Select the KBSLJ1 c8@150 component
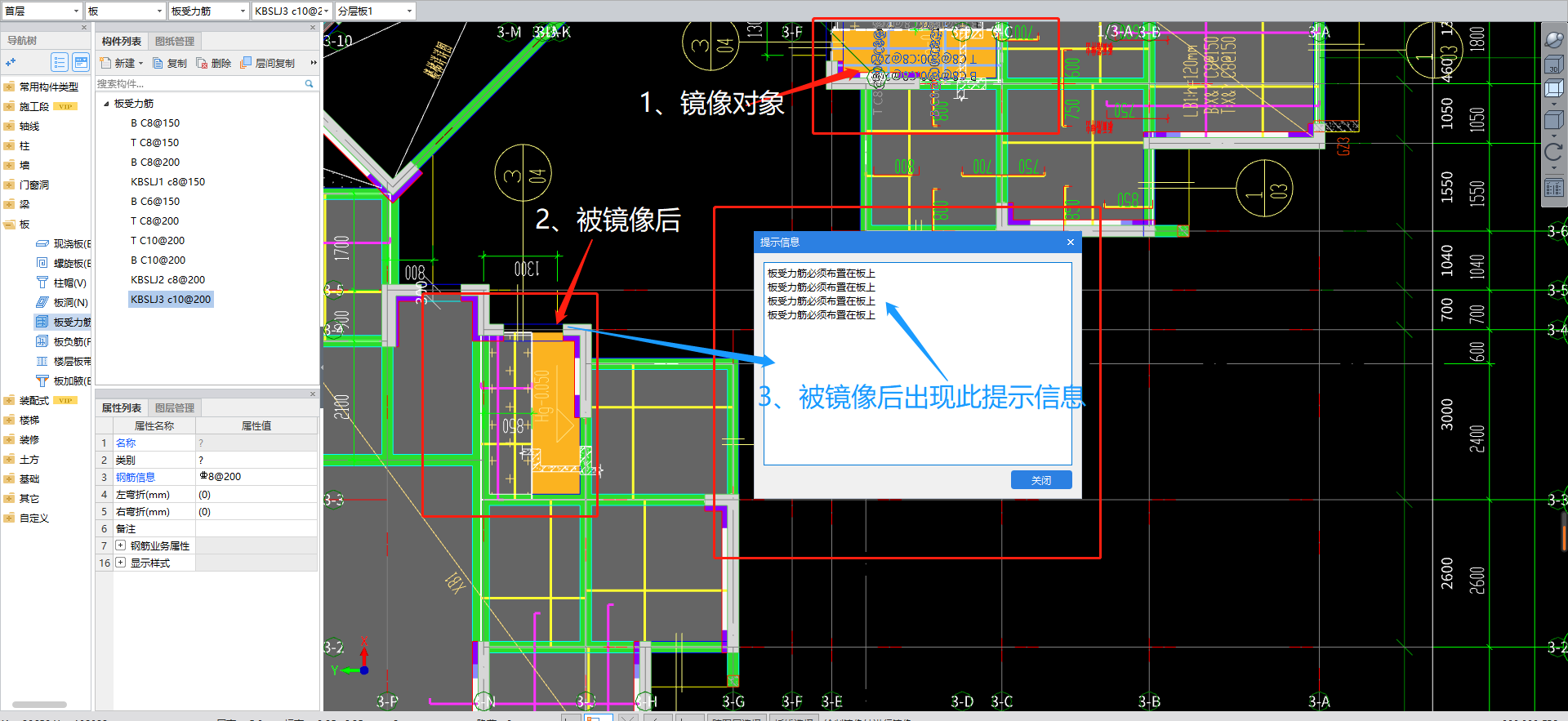 [x=168, y=182]
